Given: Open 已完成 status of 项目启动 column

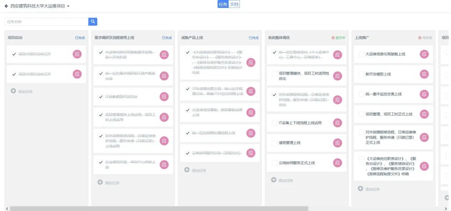Looking at the screenshot, I should (x=80, y=38).
